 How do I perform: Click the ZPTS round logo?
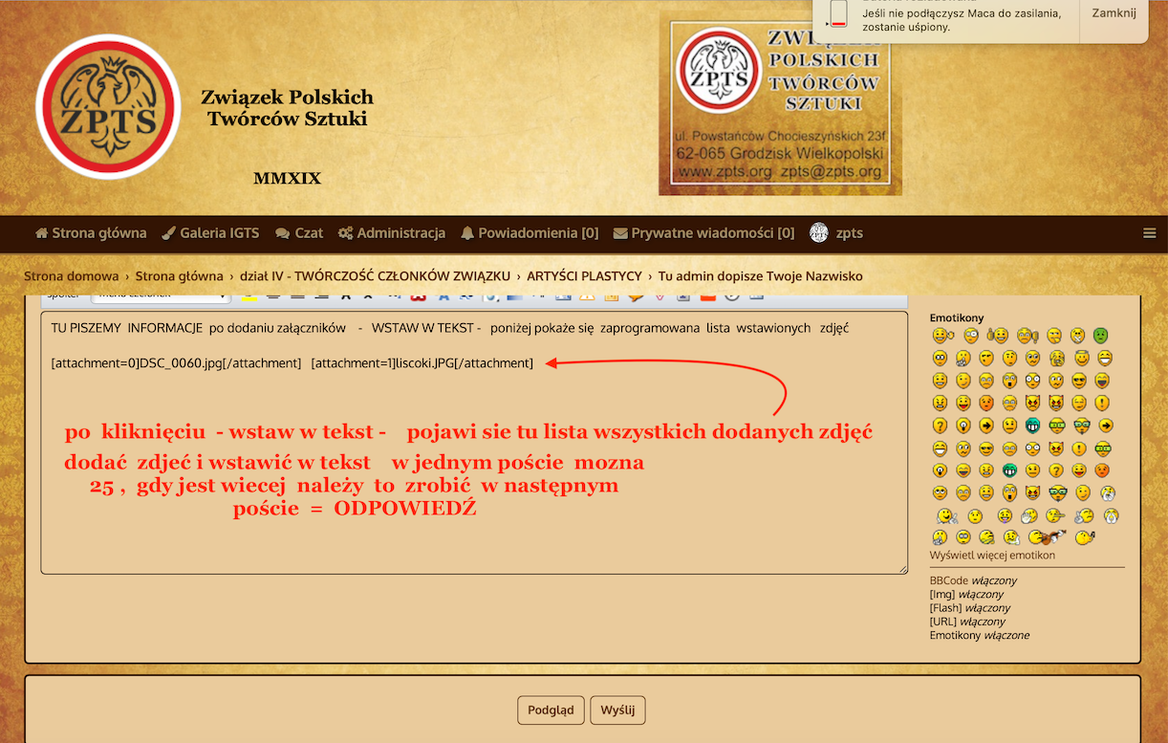coord(108,107)
